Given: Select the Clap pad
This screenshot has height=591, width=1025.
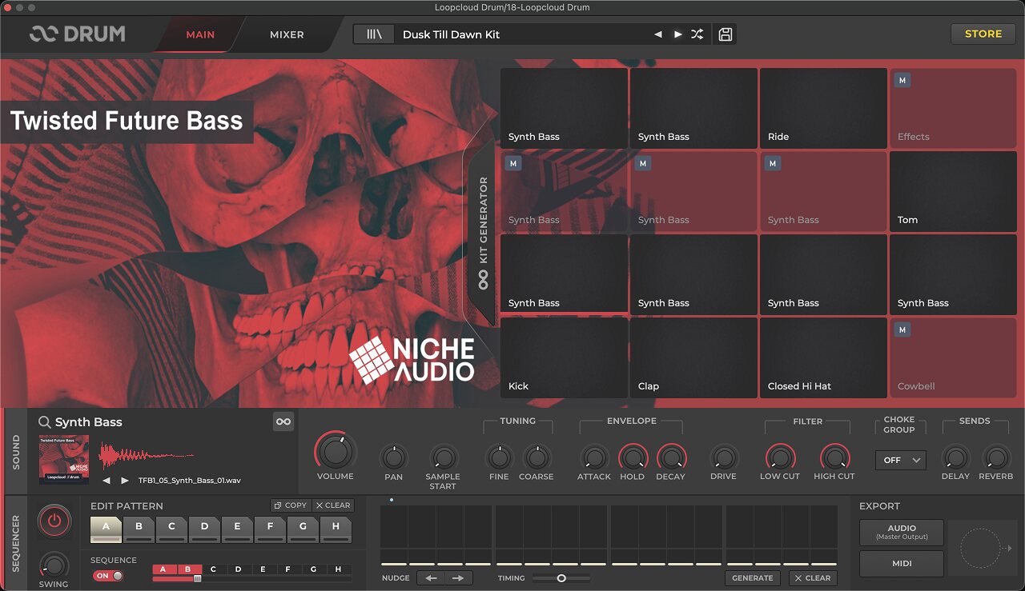Looking at the screenshot, I should (693, 357).
